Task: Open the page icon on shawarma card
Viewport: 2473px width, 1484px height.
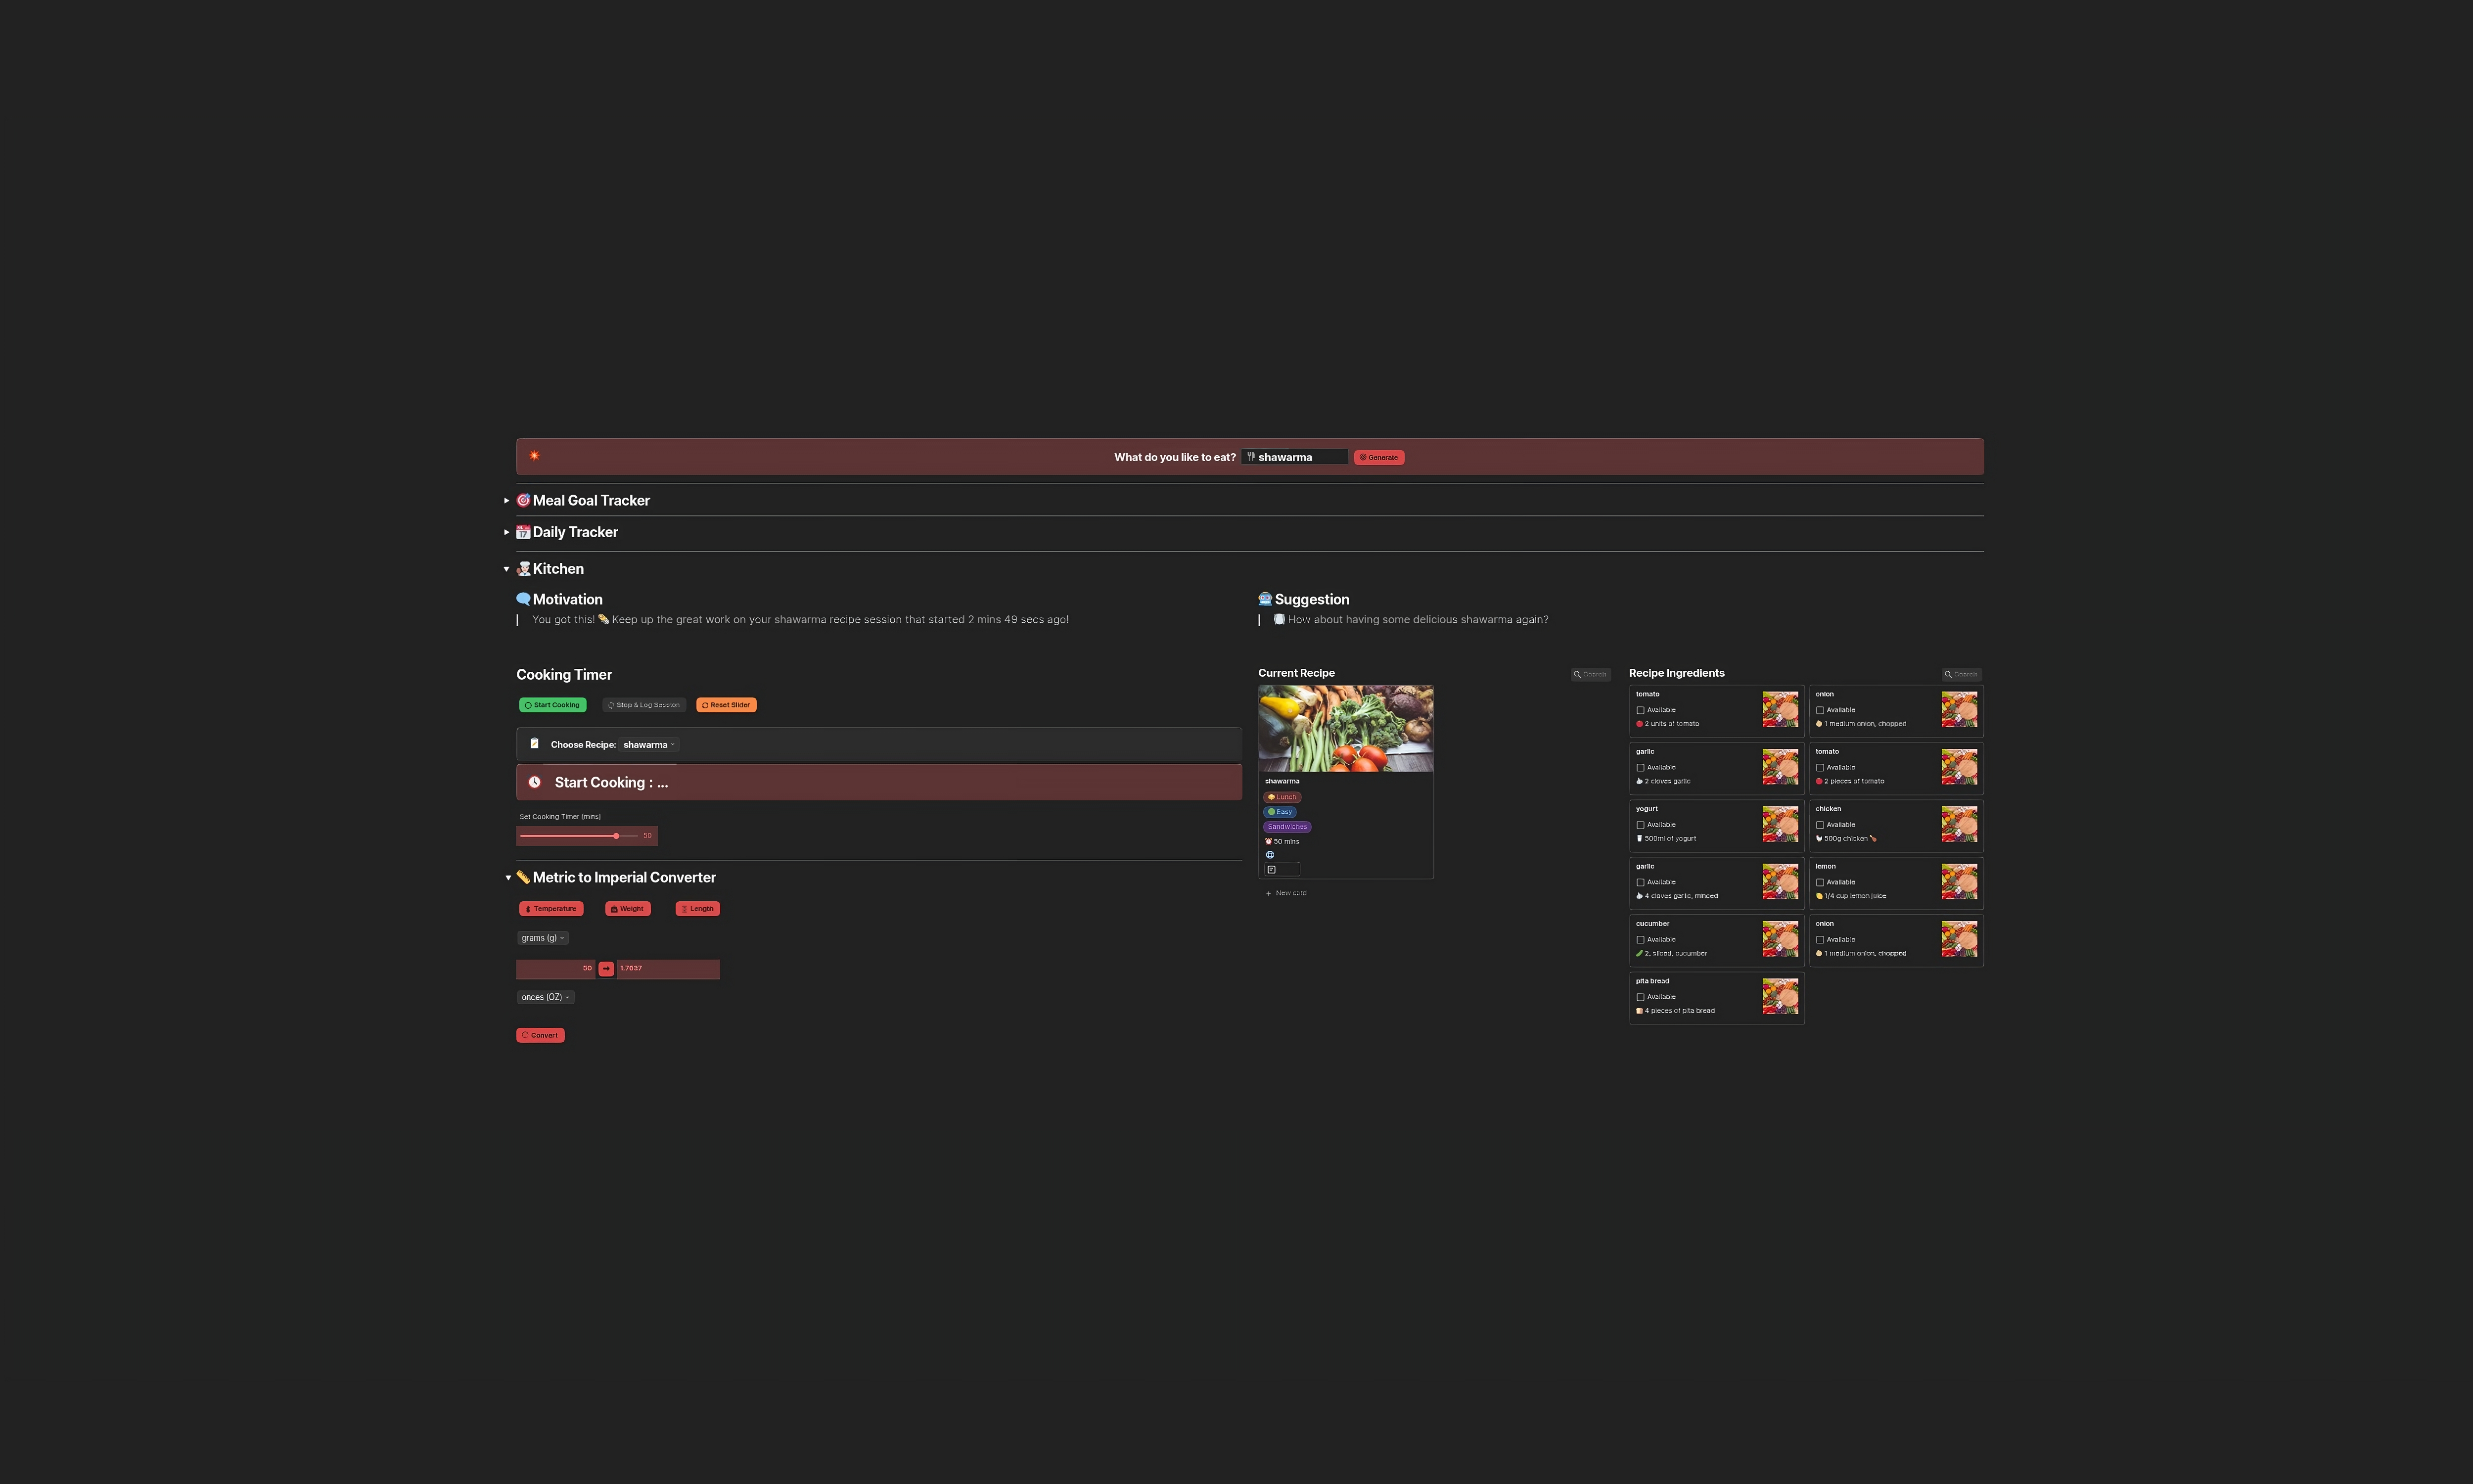Action: click(x=1272, y=870)
